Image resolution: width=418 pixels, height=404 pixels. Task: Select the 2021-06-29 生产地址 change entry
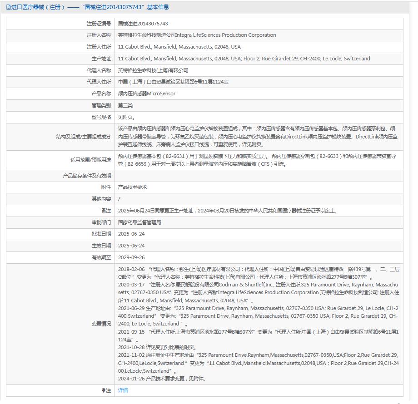tap(259, 316)
